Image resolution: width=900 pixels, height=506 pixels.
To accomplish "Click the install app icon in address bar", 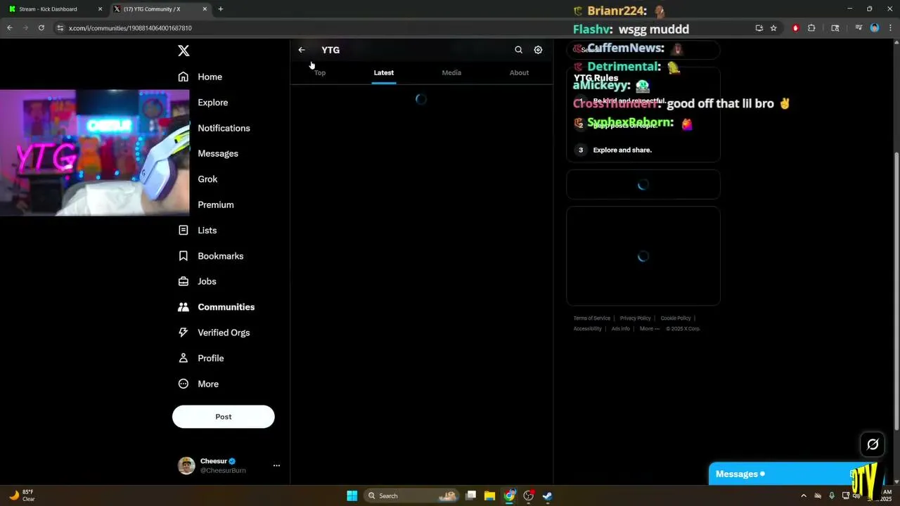I will coord(759,28).
